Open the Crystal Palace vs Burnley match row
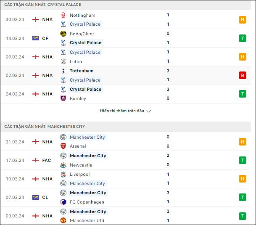Viewport: 256px width, 225px height. [x=126, y=94]
